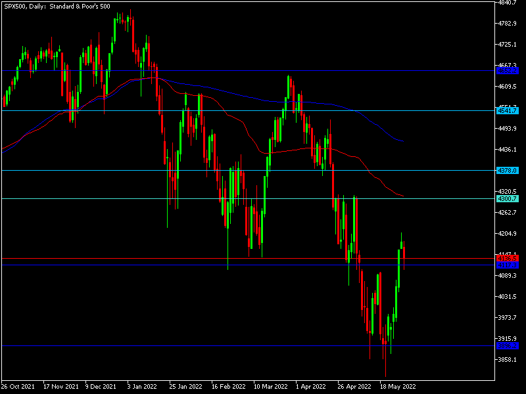Click the "10 Mar 2022" date label

[271, 386]
